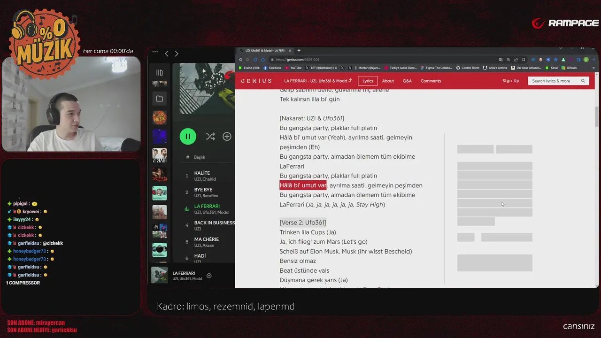Open Your Library icon in Spotify sidebar
Viewport: 601px width, 338px height.
coord(160,73)
